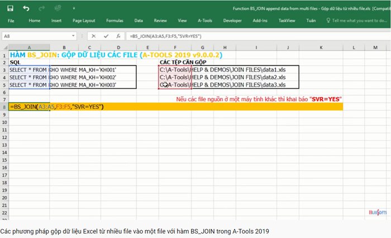
Task: Click the Undo arrow icon
Action: click(26, 8)
